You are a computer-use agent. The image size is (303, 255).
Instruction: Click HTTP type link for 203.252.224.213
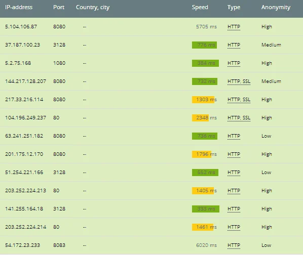(234, 191)
